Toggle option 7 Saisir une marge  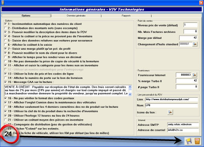[6, 48]
